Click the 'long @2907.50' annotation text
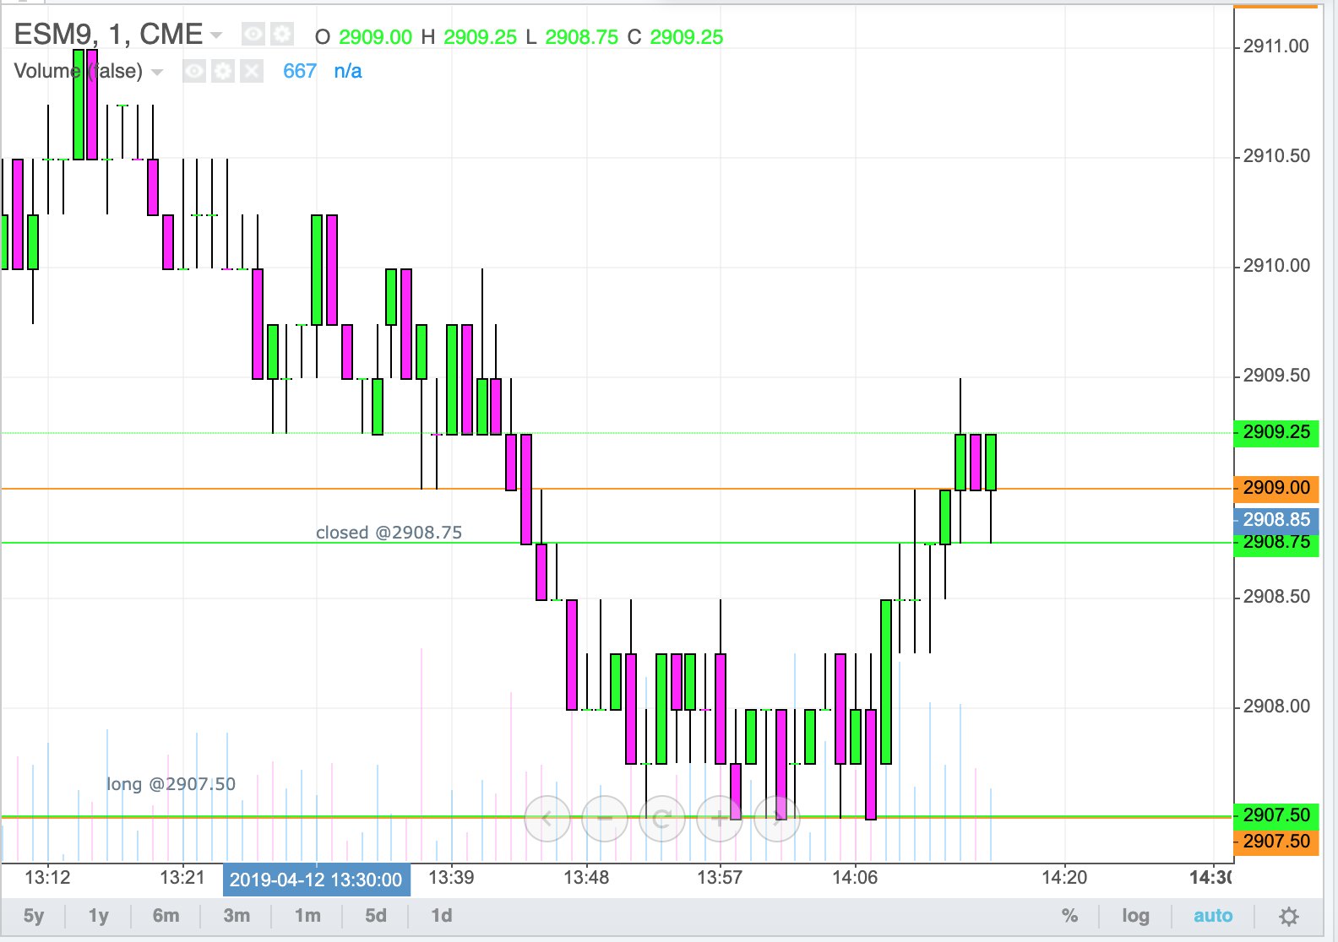Viewport: 1338px width, 942px height. [171, 784]
